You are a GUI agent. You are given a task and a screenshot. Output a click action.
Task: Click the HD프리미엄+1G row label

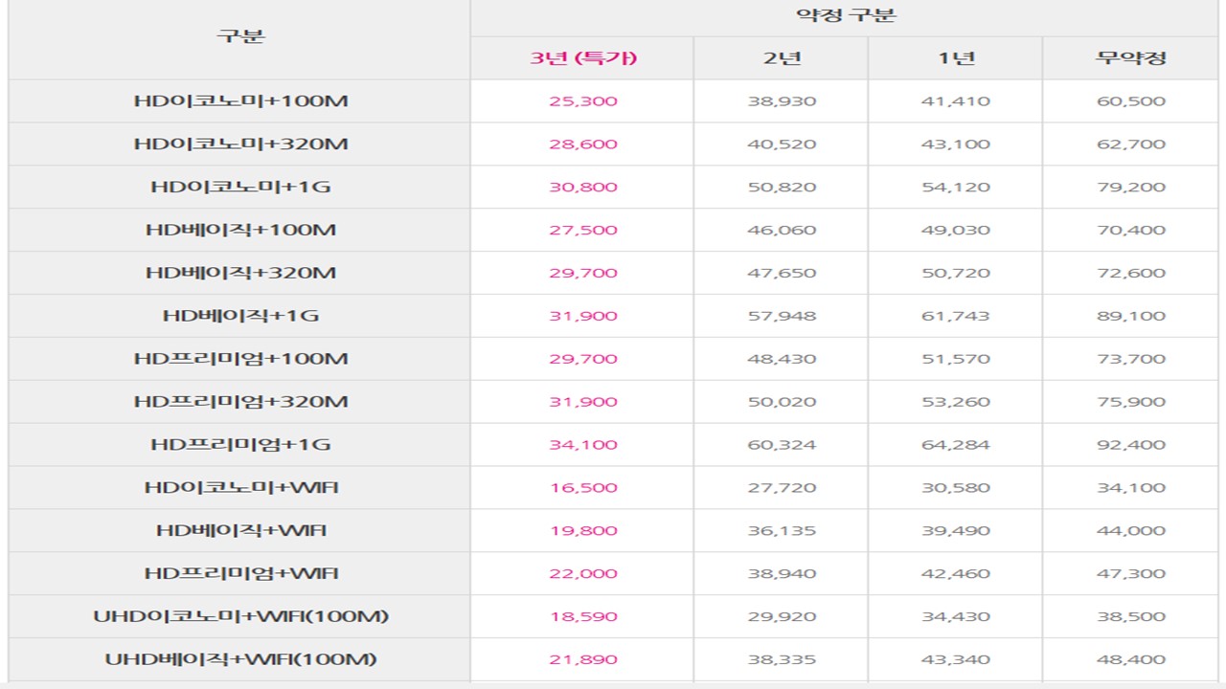[240, 445]
